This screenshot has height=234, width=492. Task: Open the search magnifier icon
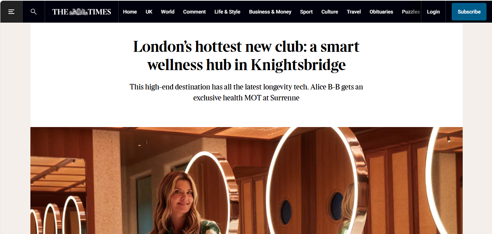point(34,12)
